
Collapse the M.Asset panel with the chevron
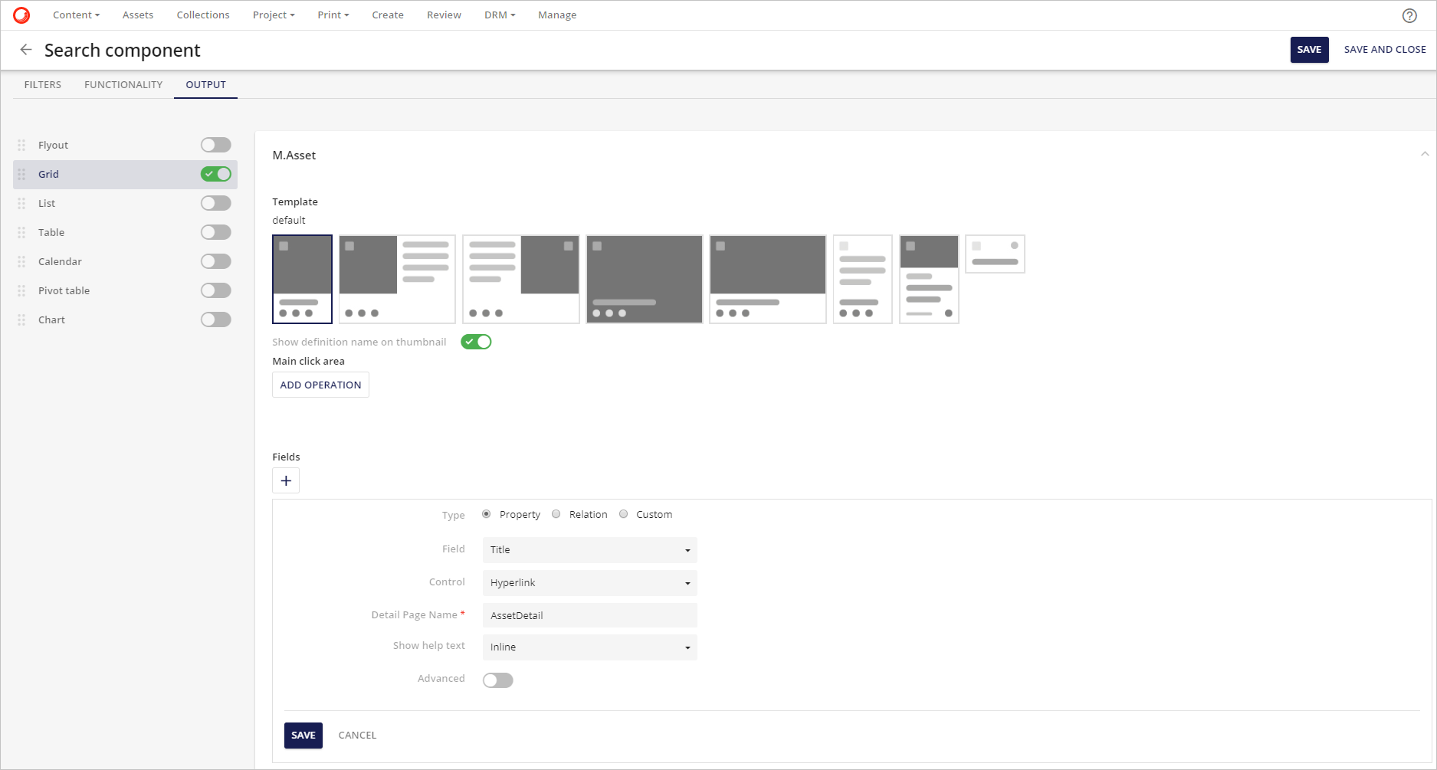point(1424,153)
